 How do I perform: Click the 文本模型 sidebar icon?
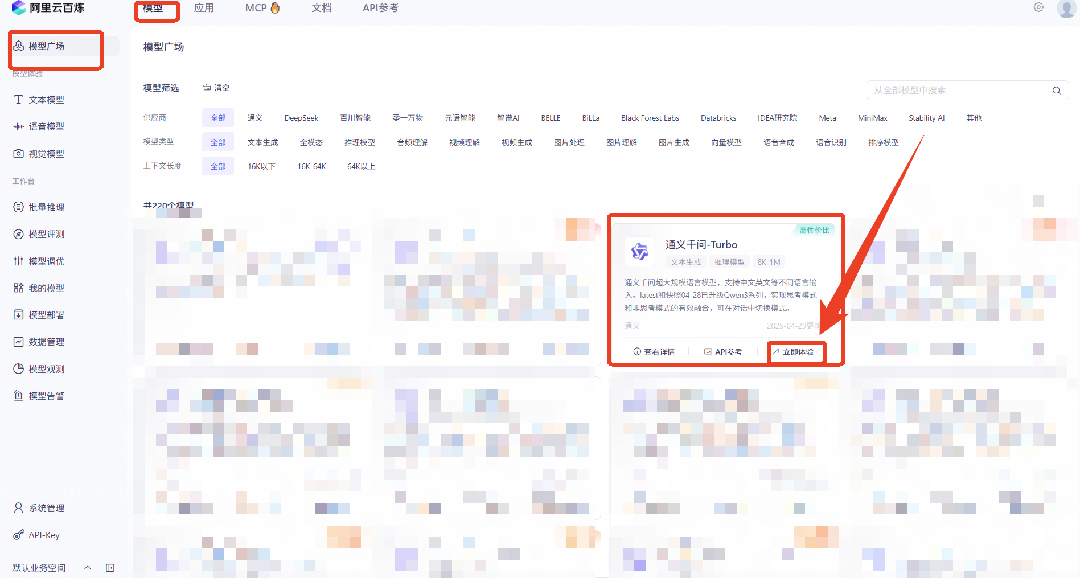click(x=18, y=100)
